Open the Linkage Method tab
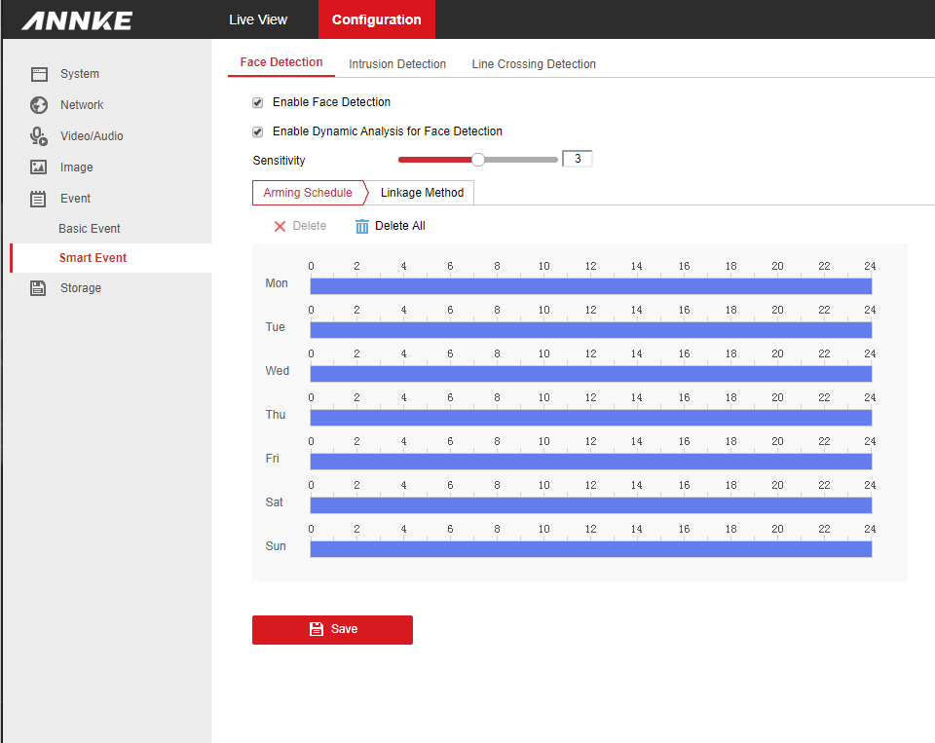935x743 pixels. [x=422, y=193]
